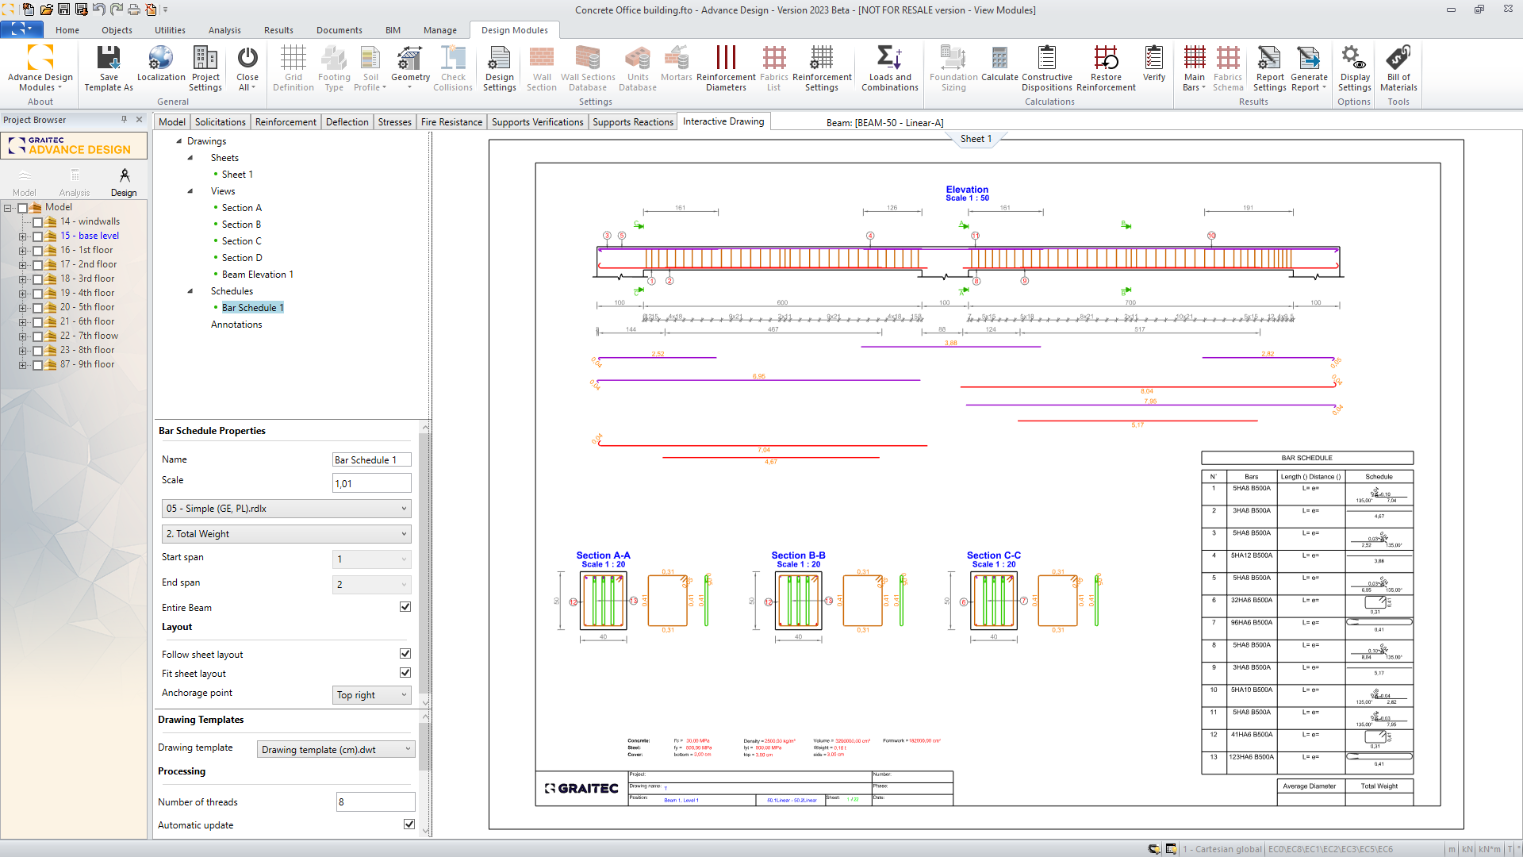Open Loads and Combinations tool

pos(890,68)
